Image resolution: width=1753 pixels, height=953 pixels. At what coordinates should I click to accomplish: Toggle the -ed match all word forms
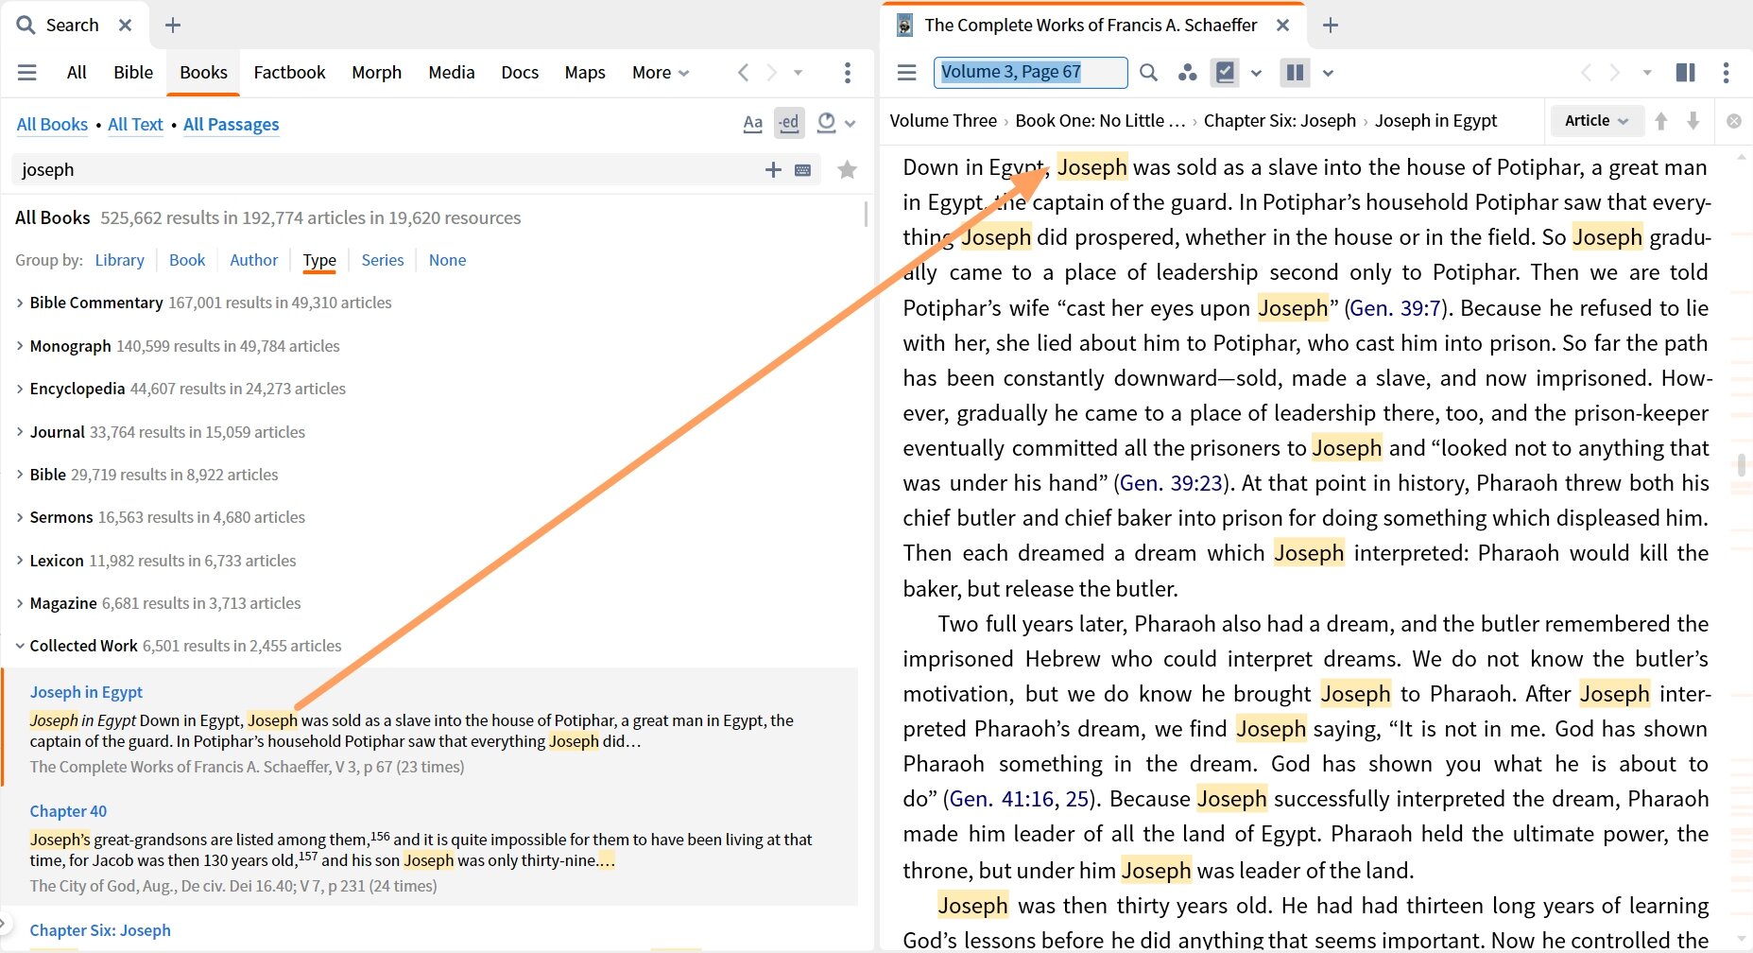pyautogui.click(x=789, y=123)
